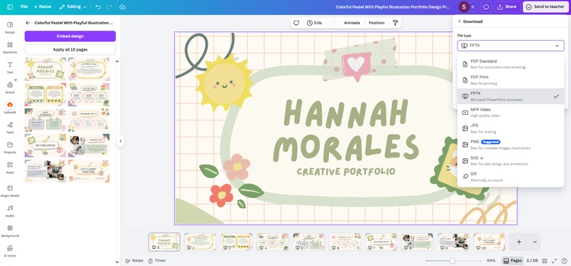
Task: Open the Brand panel
Action: [x=10, y=87]
